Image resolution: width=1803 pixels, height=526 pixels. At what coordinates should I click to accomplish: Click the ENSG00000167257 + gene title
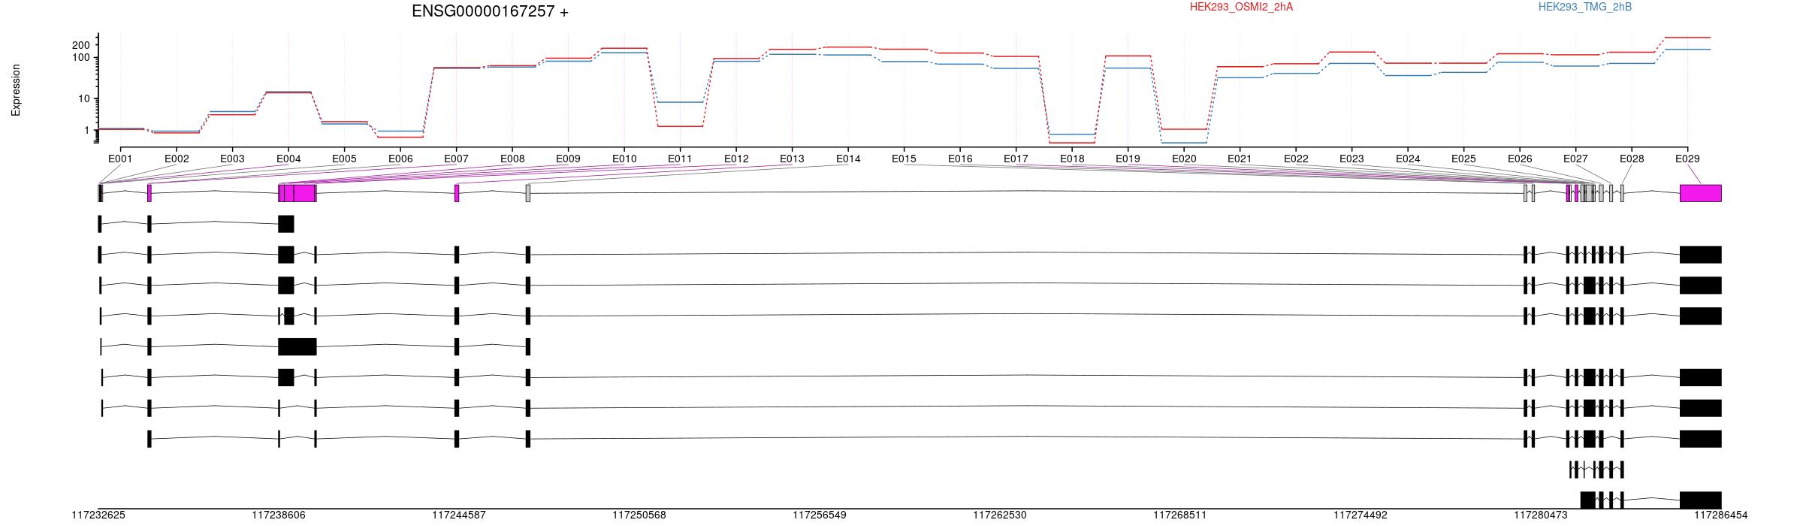490,11
